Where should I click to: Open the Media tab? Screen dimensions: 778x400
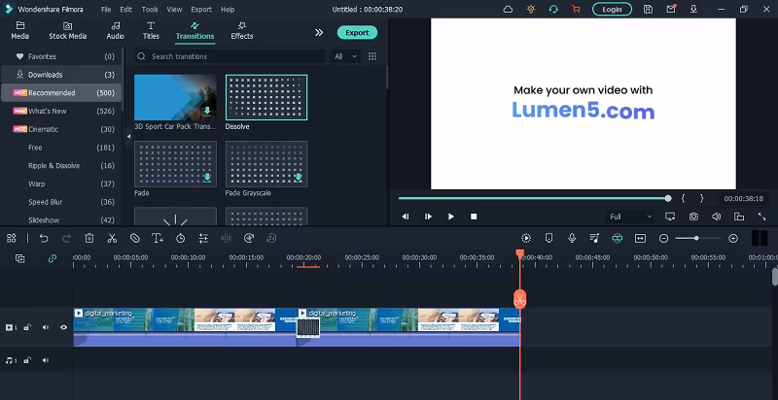pos(19,31)
